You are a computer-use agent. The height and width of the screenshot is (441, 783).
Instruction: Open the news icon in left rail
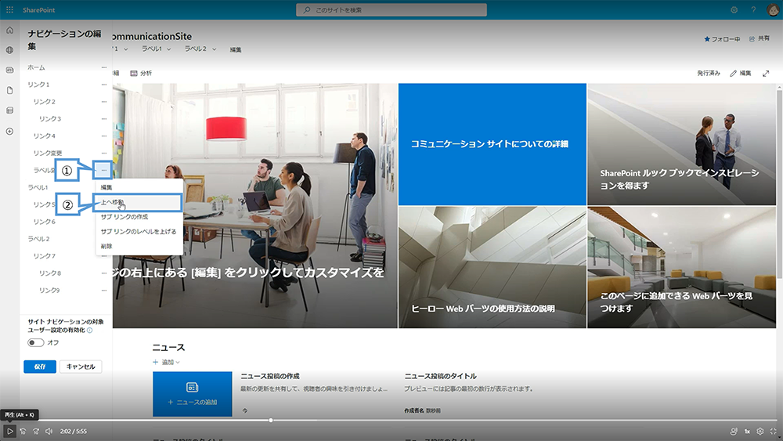tap(9, 70)
